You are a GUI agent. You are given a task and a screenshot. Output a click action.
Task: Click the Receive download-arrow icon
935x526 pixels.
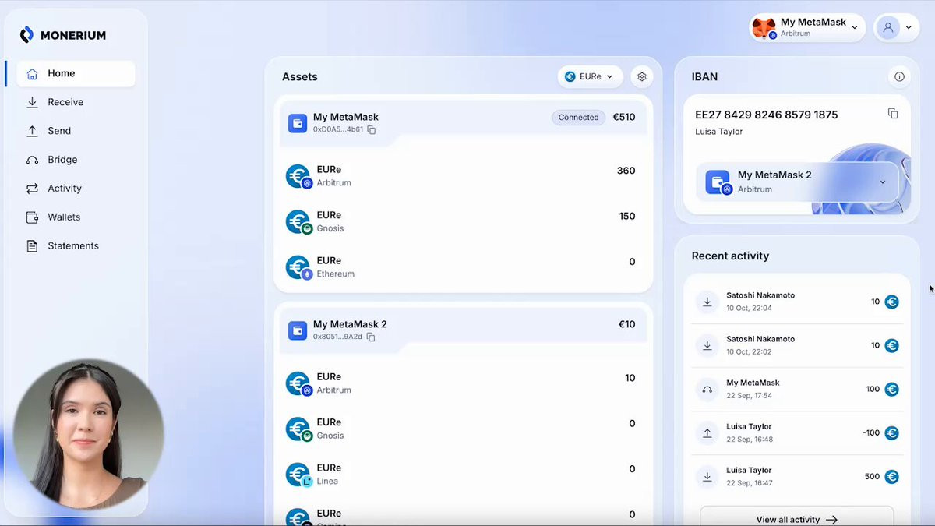(x=32, y=102)
